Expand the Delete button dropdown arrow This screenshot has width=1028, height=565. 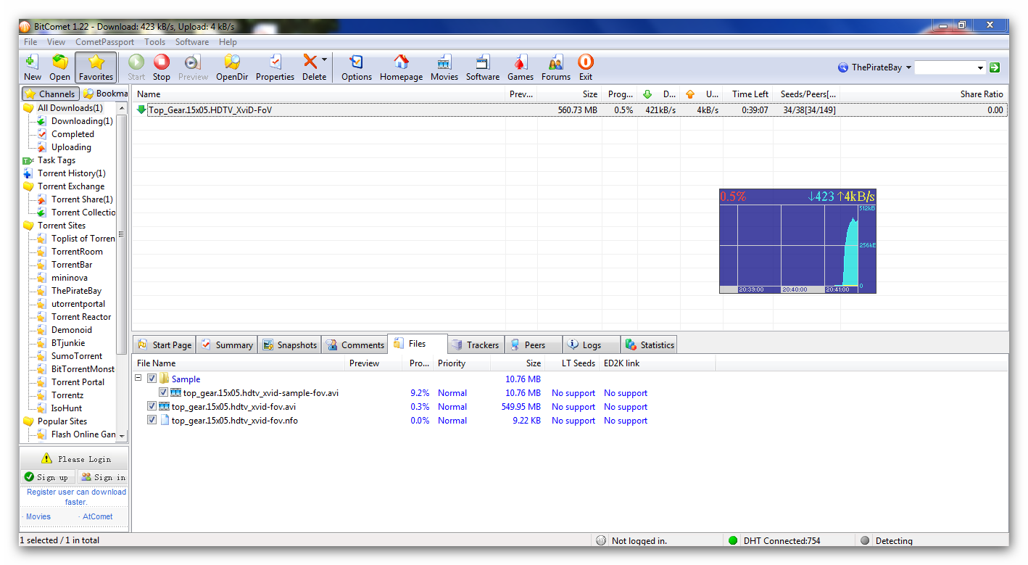(x=325, y=60)
